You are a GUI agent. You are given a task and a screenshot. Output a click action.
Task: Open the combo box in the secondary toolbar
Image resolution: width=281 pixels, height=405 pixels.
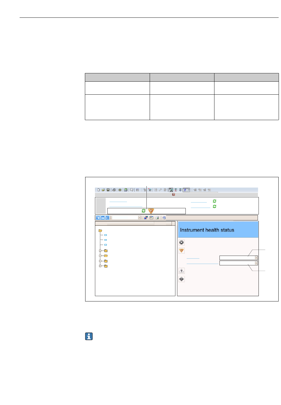click(x=127, y=218)
